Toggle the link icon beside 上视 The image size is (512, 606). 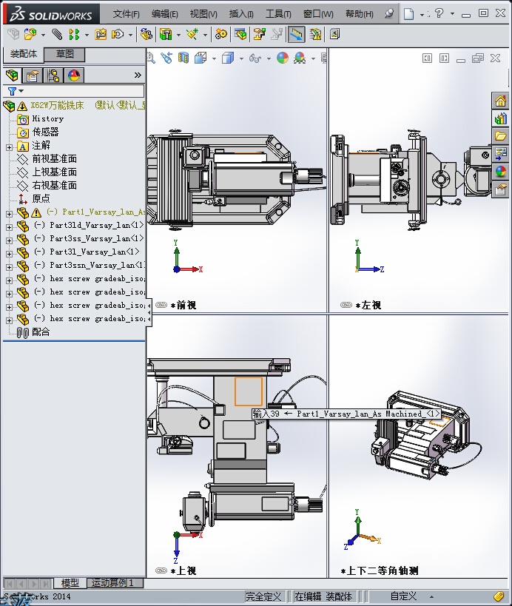tap(161, 570)
